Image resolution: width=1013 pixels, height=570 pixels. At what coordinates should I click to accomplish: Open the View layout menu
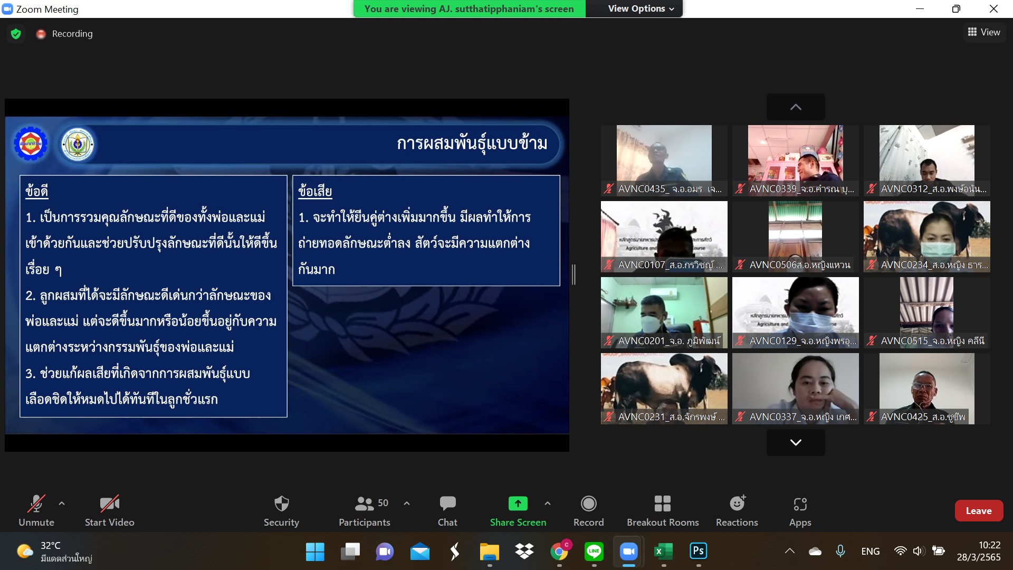984,32
